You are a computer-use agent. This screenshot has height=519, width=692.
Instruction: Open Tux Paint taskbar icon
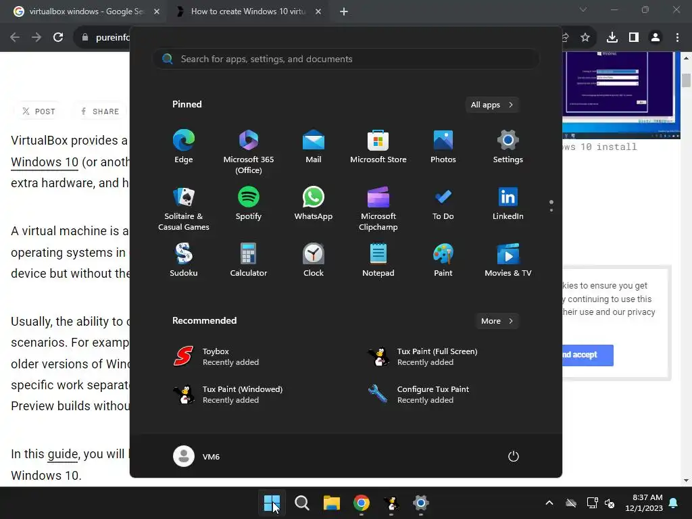click(x=391, y=503)
